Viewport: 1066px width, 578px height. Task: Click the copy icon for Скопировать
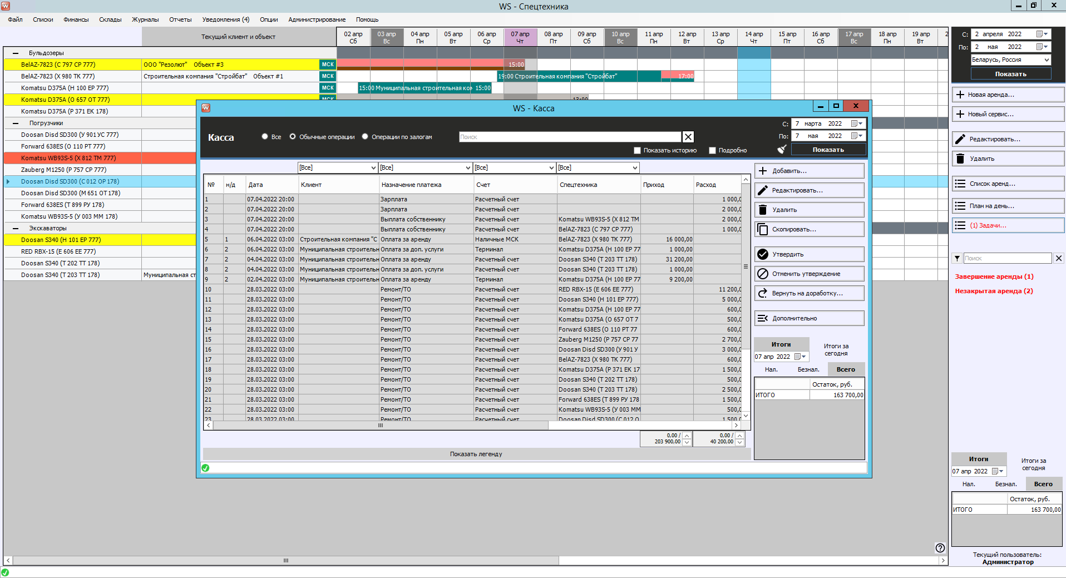(763, 229)
